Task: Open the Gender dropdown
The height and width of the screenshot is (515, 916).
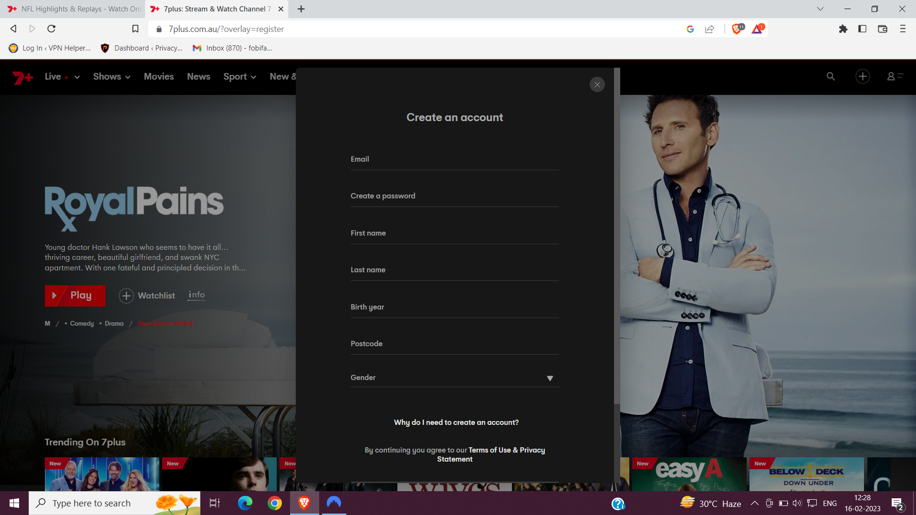Action: coord(455,378)
